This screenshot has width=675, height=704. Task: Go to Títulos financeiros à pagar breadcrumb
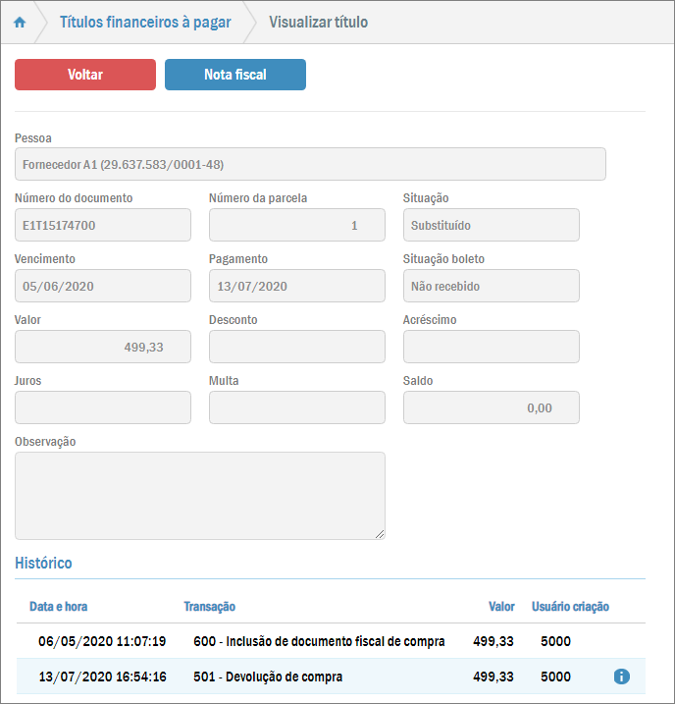[x=145, y=23]
